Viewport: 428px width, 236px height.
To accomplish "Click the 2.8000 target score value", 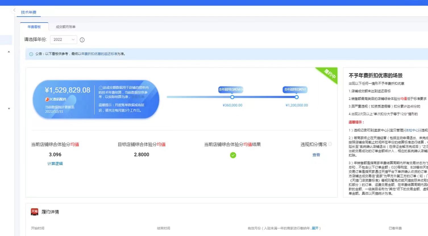I will pos(142,155).
